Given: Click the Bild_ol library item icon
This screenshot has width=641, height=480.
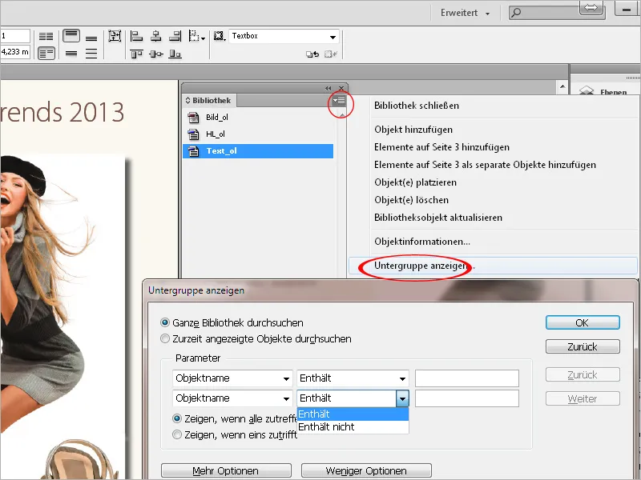Looking at the screenshot, I should (x=193, y=118).
